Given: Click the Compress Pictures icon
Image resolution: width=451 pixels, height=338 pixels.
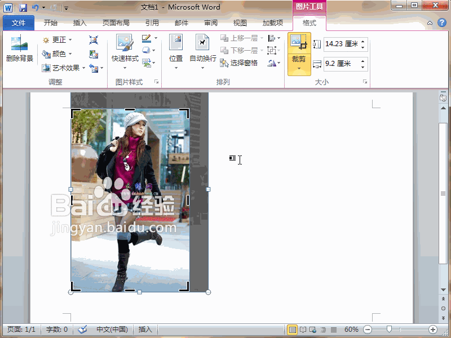Looking at the screenshot, I should tap(94, 40).
